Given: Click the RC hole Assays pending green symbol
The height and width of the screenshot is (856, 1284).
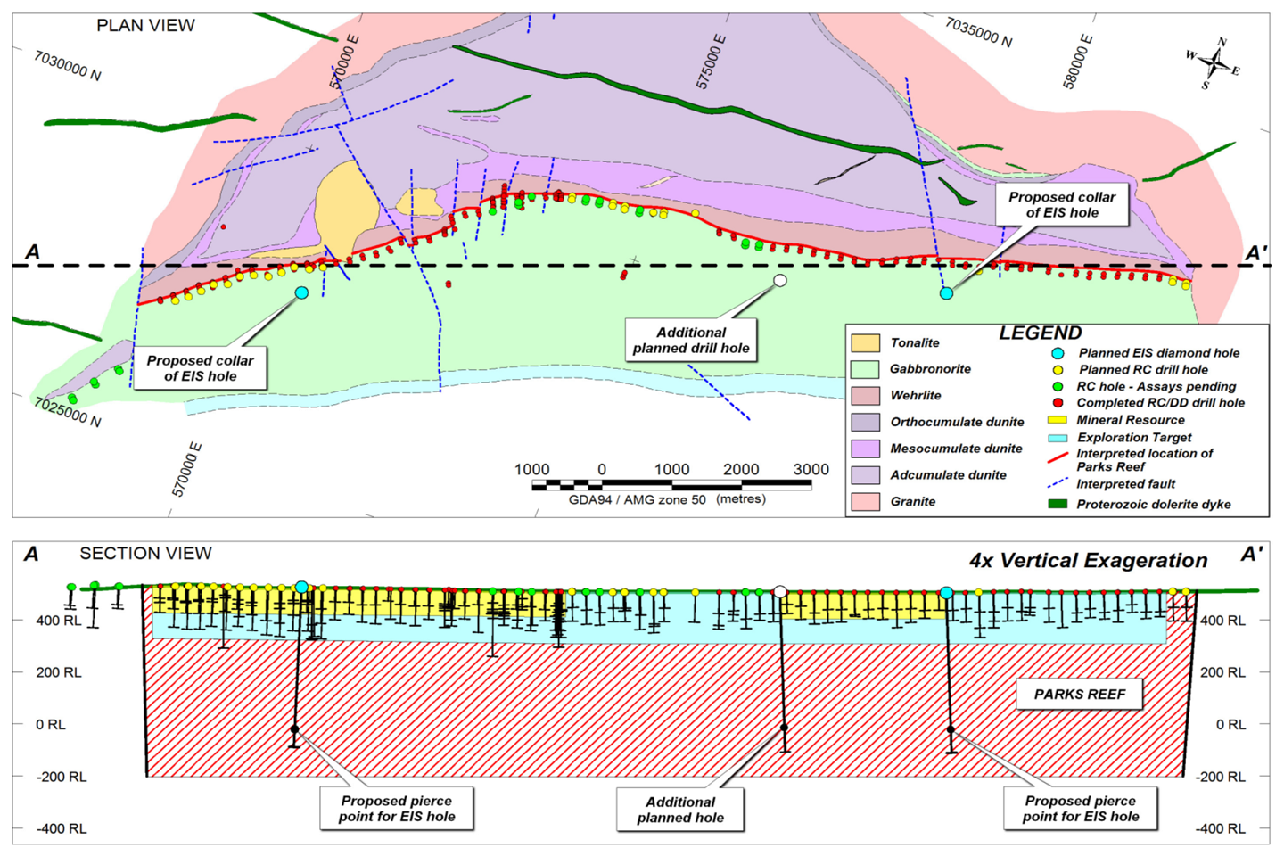Looking at the screenshot, I should [1058, 387].
